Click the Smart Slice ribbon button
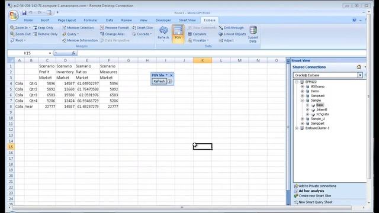 coord(143,28)
